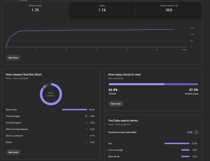Click the Traffic Sources donut chart
210x161 pixels.
point(52,94)
